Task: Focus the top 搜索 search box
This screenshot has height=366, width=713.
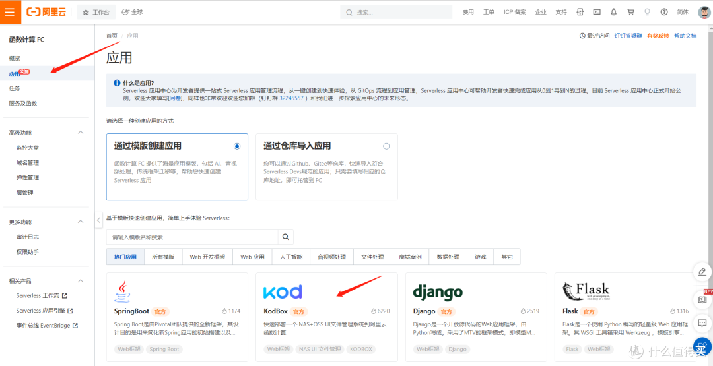Action: tap(396, 13)
